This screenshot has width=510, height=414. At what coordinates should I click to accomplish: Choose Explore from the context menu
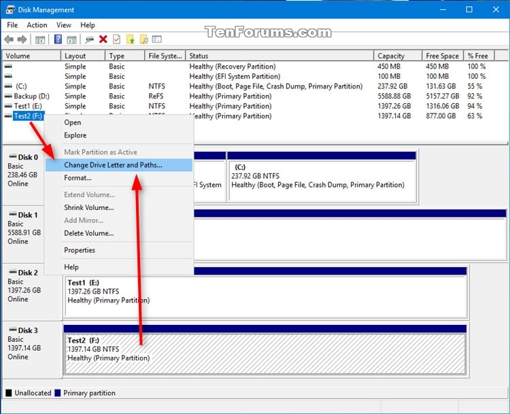(119, 135)
